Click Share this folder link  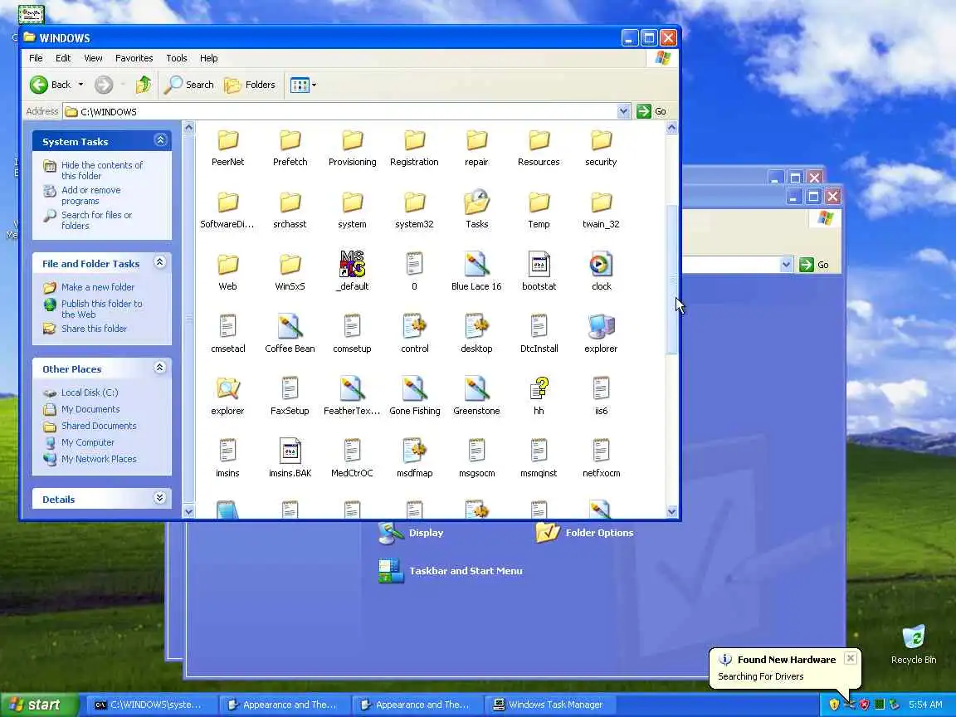pos(94,329)
